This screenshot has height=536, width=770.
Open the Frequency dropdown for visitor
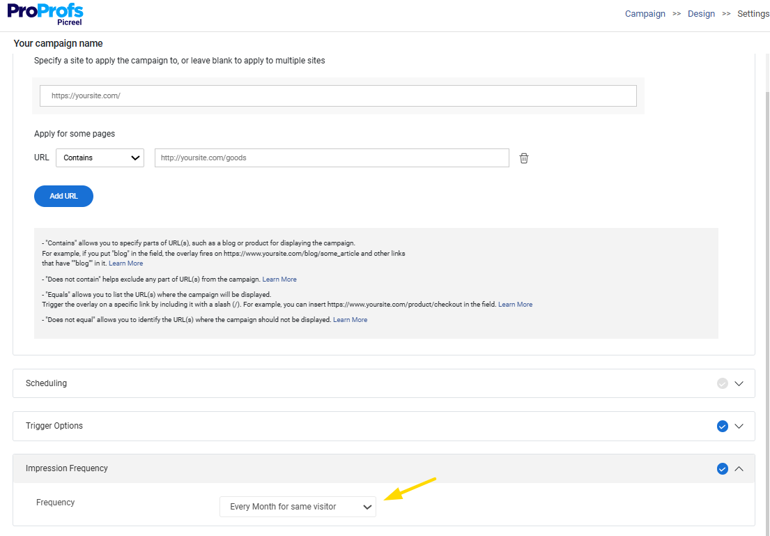[298, 507]
